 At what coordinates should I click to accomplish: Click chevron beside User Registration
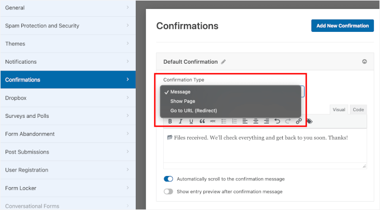(x=128, y=170)
